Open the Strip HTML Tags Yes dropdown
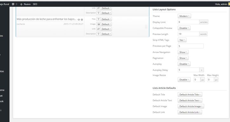The width and height of the screenshot is (230, 122). coord(182,40)
